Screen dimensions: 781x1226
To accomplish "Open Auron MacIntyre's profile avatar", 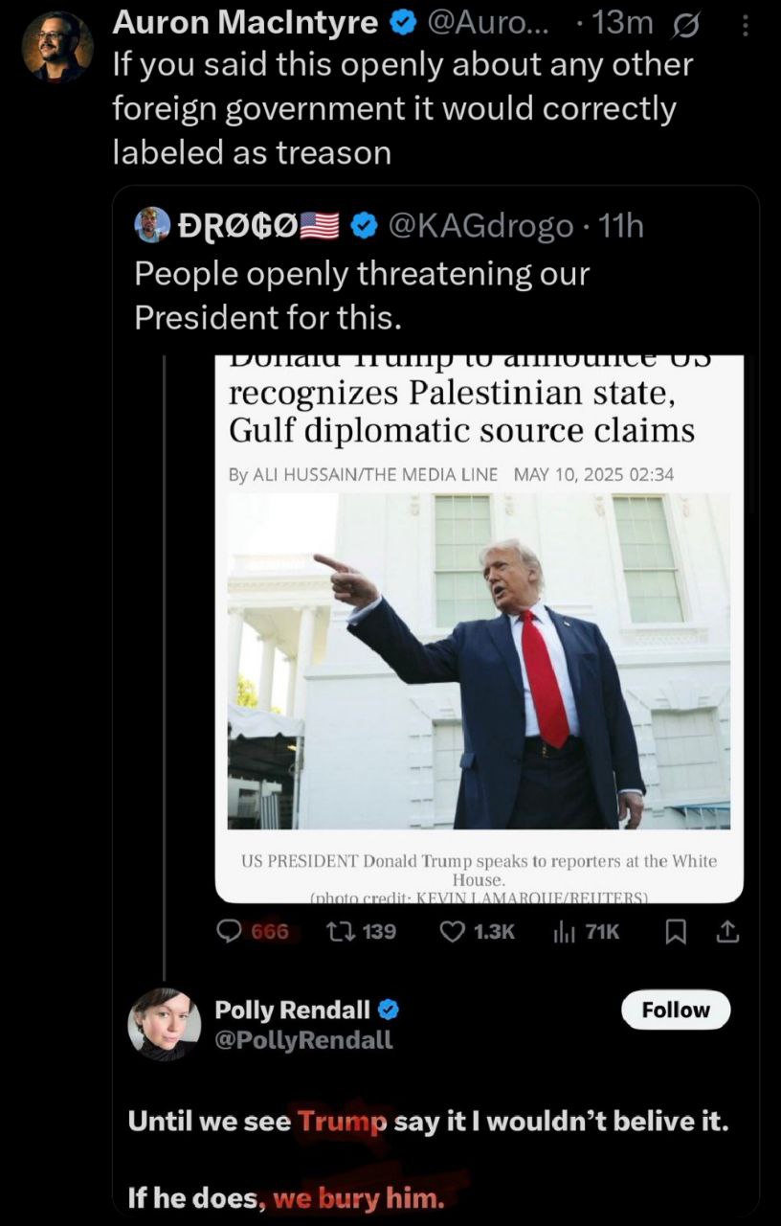I will [x=58, y=46].
